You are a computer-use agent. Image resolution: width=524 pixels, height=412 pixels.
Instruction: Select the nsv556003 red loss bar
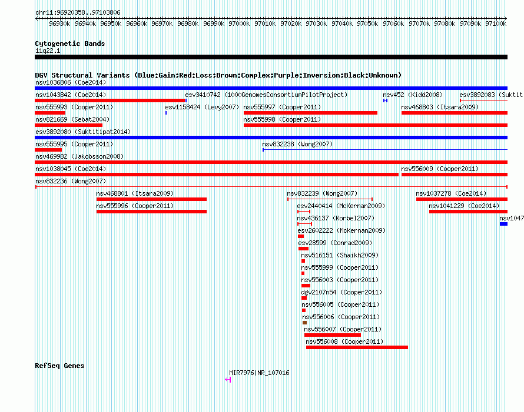[306, 286]
